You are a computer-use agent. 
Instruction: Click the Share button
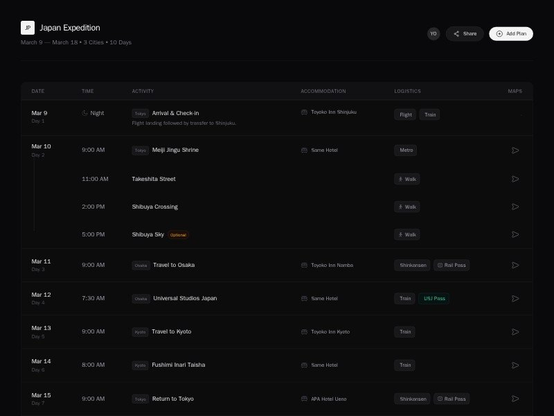[465, 33]
